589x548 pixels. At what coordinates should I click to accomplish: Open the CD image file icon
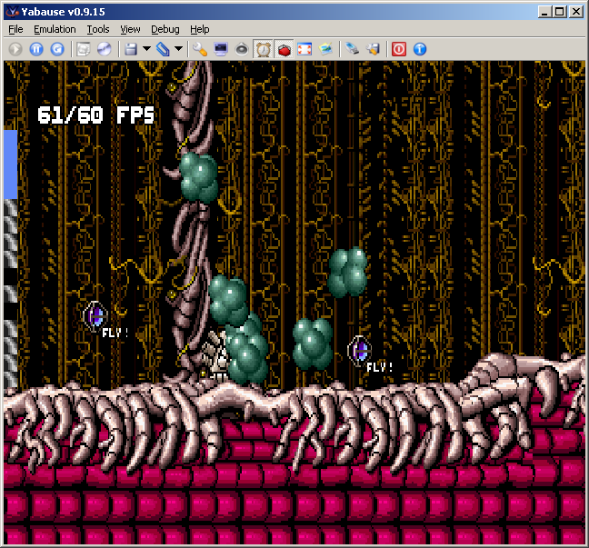click(84, 49)
